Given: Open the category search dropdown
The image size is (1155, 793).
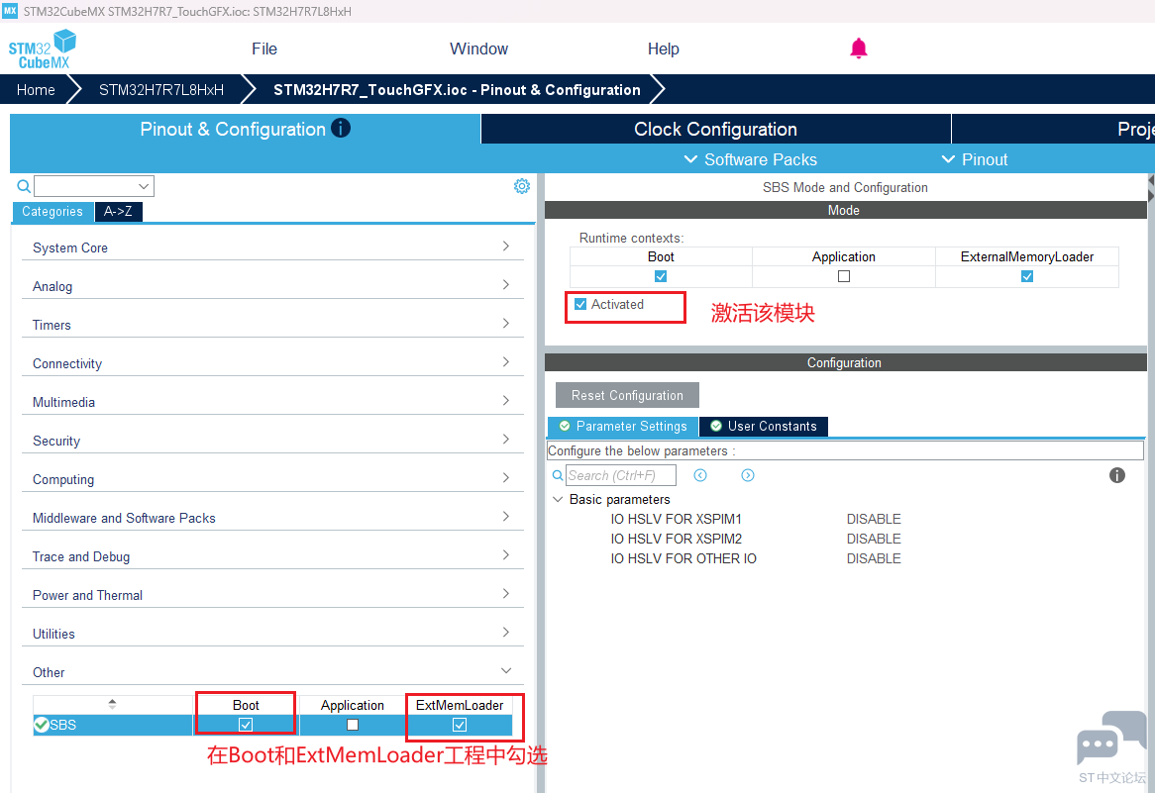Looking at the screenshot, I should pos(144,186).
